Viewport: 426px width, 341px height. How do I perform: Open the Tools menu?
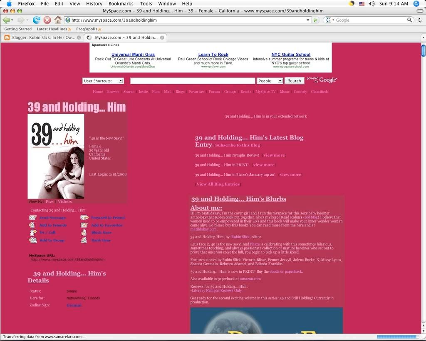146,3
